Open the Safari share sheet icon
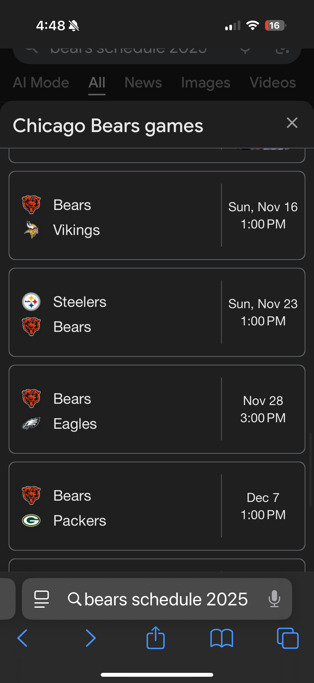Screen dimensions: 314x683 (x=155, y=637)
